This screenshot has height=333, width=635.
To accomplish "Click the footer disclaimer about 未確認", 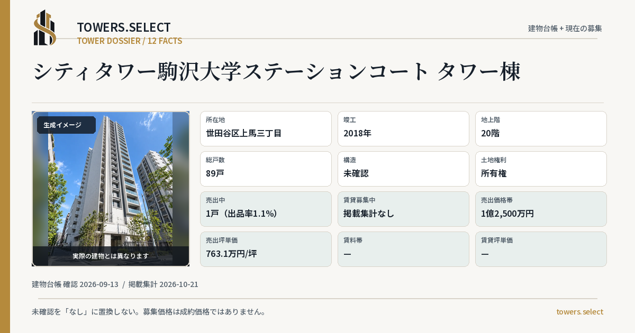I will 149,312.
